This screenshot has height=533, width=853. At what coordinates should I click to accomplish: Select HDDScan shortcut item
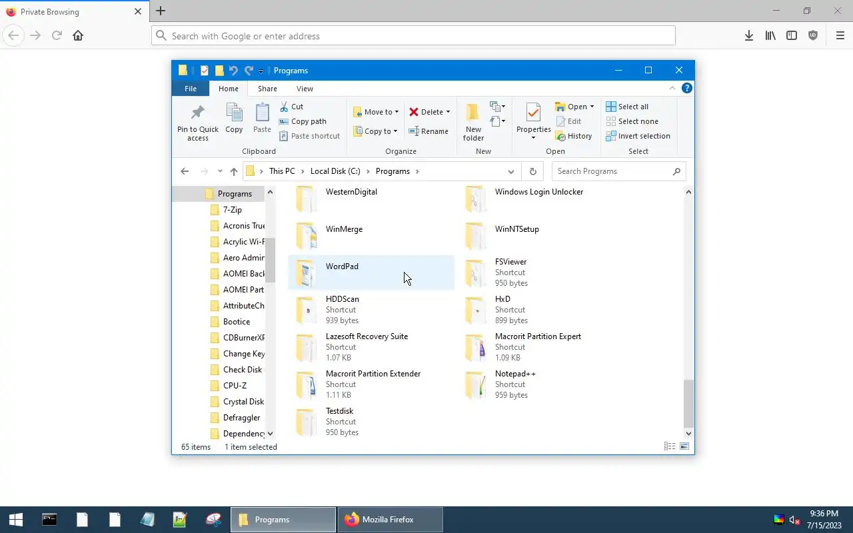(x=371, y=310)
